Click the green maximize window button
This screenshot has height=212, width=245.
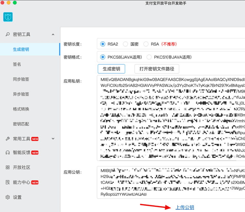15,3
